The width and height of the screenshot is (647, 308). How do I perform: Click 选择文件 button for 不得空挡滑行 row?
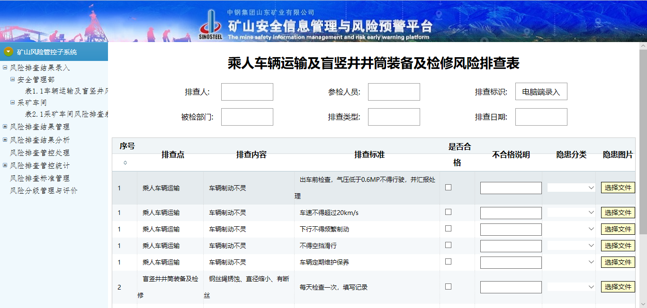pyautogui.click(x=618, y=246)
